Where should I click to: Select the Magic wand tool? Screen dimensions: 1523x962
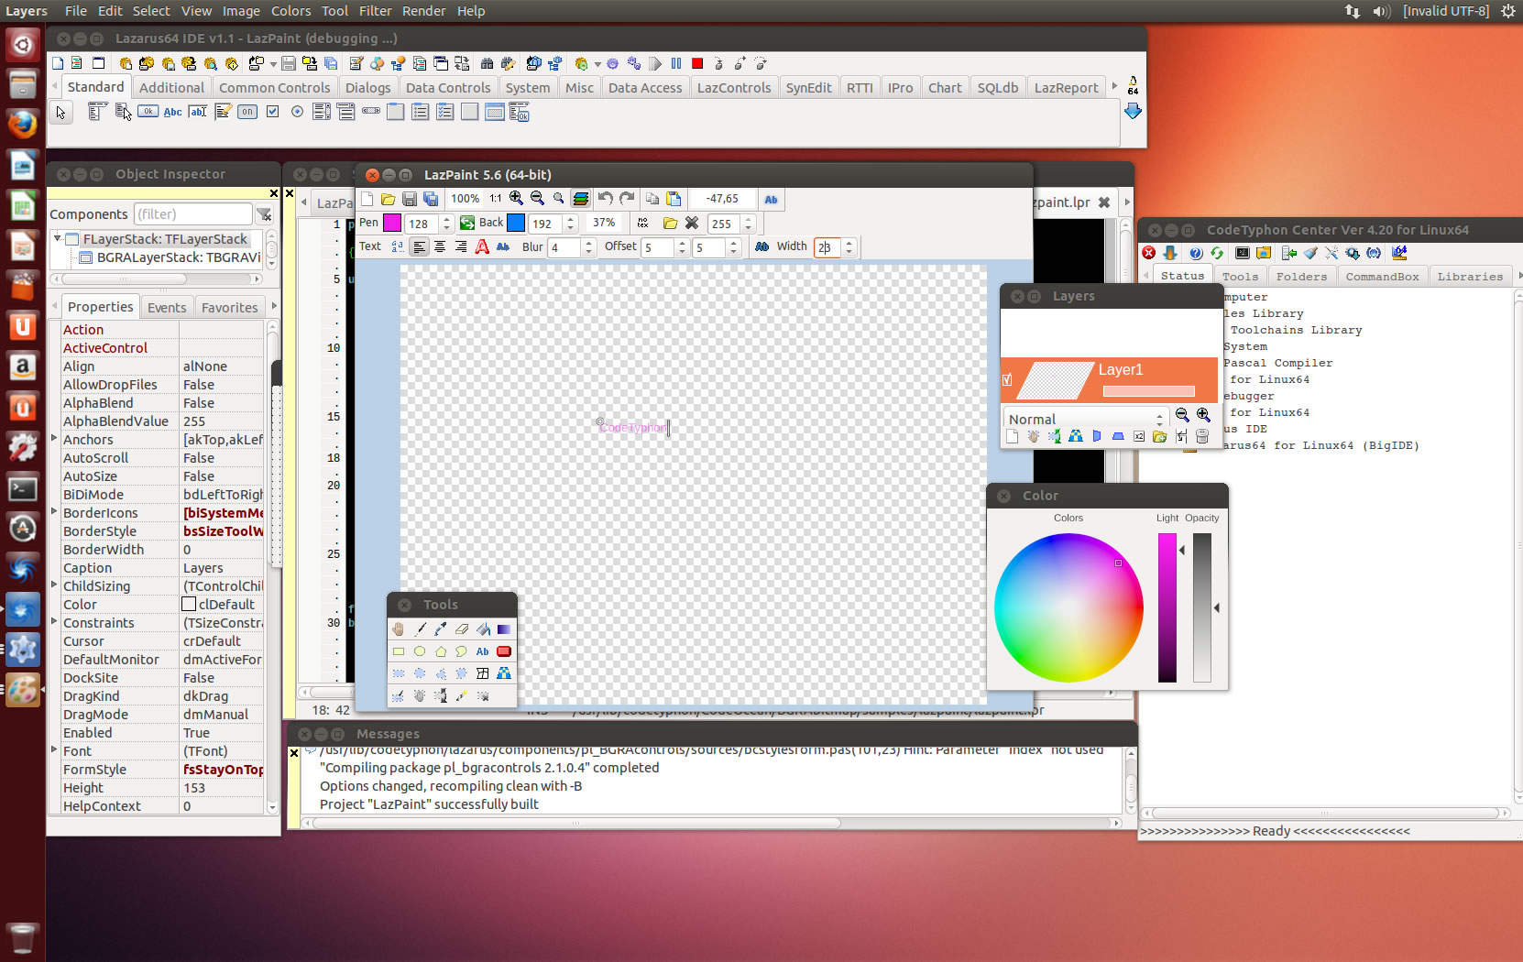point(462,696)
